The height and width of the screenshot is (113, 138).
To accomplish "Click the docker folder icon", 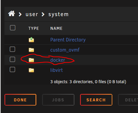I will [x=31, y=60].
